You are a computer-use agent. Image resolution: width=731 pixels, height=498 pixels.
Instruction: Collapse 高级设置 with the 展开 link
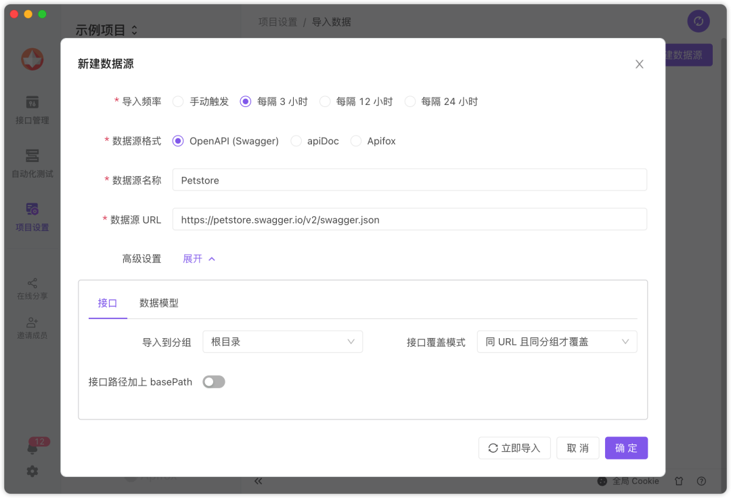[x=199, y=259]
